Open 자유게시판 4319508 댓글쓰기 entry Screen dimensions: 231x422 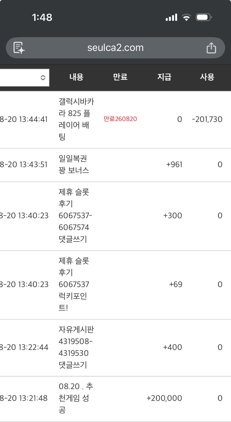pos(76,347)
